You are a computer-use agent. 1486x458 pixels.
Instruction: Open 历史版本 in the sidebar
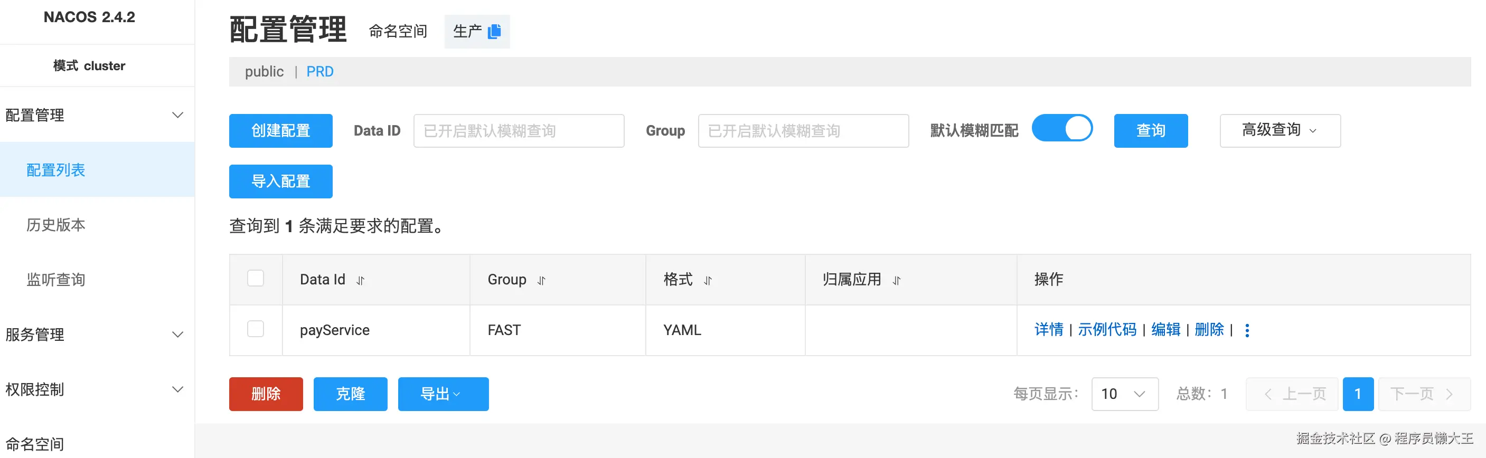56,225
